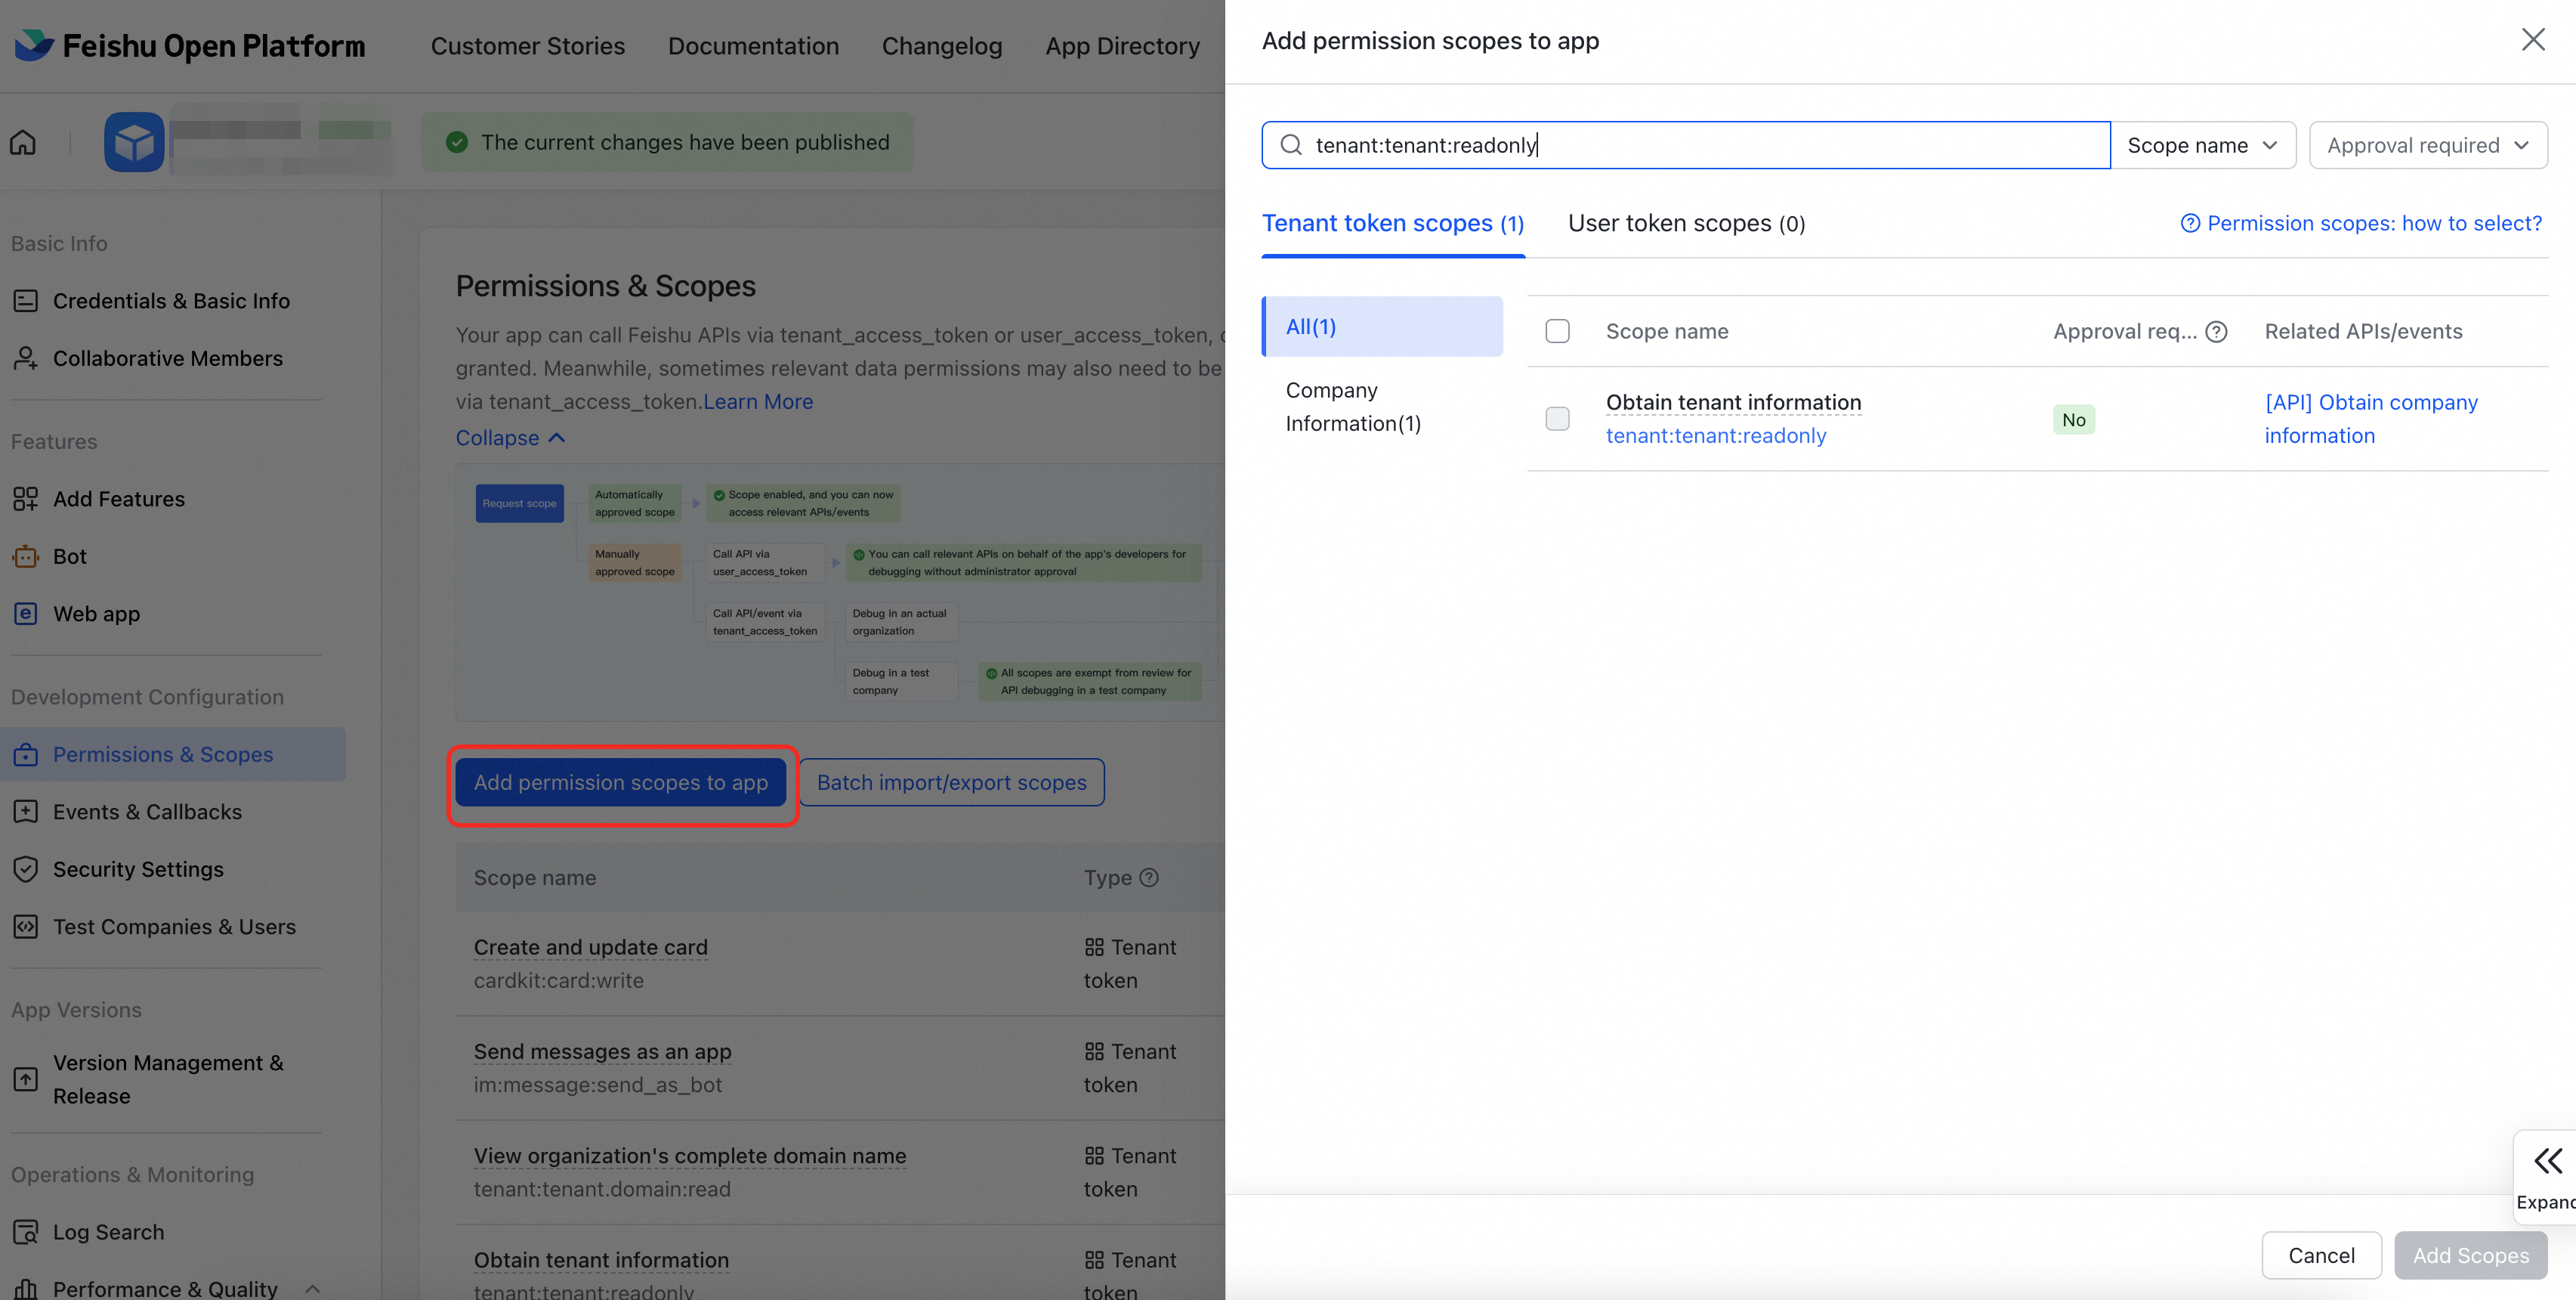Click the home icon in the header
Screen dimensions: 2576x1300
(23, 142)
